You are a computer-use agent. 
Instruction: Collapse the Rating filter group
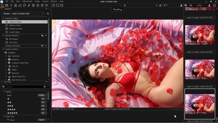coord(4,92)
